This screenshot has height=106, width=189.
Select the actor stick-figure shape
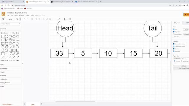coord(14,47)
